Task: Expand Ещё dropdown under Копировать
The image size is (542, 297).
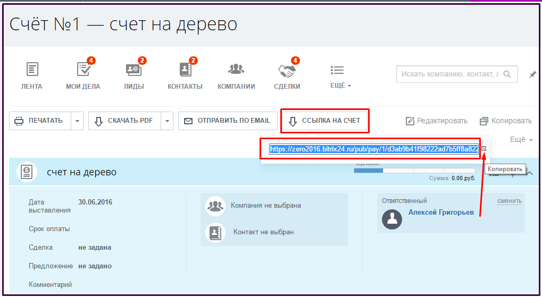Action: tap(521, 140)
